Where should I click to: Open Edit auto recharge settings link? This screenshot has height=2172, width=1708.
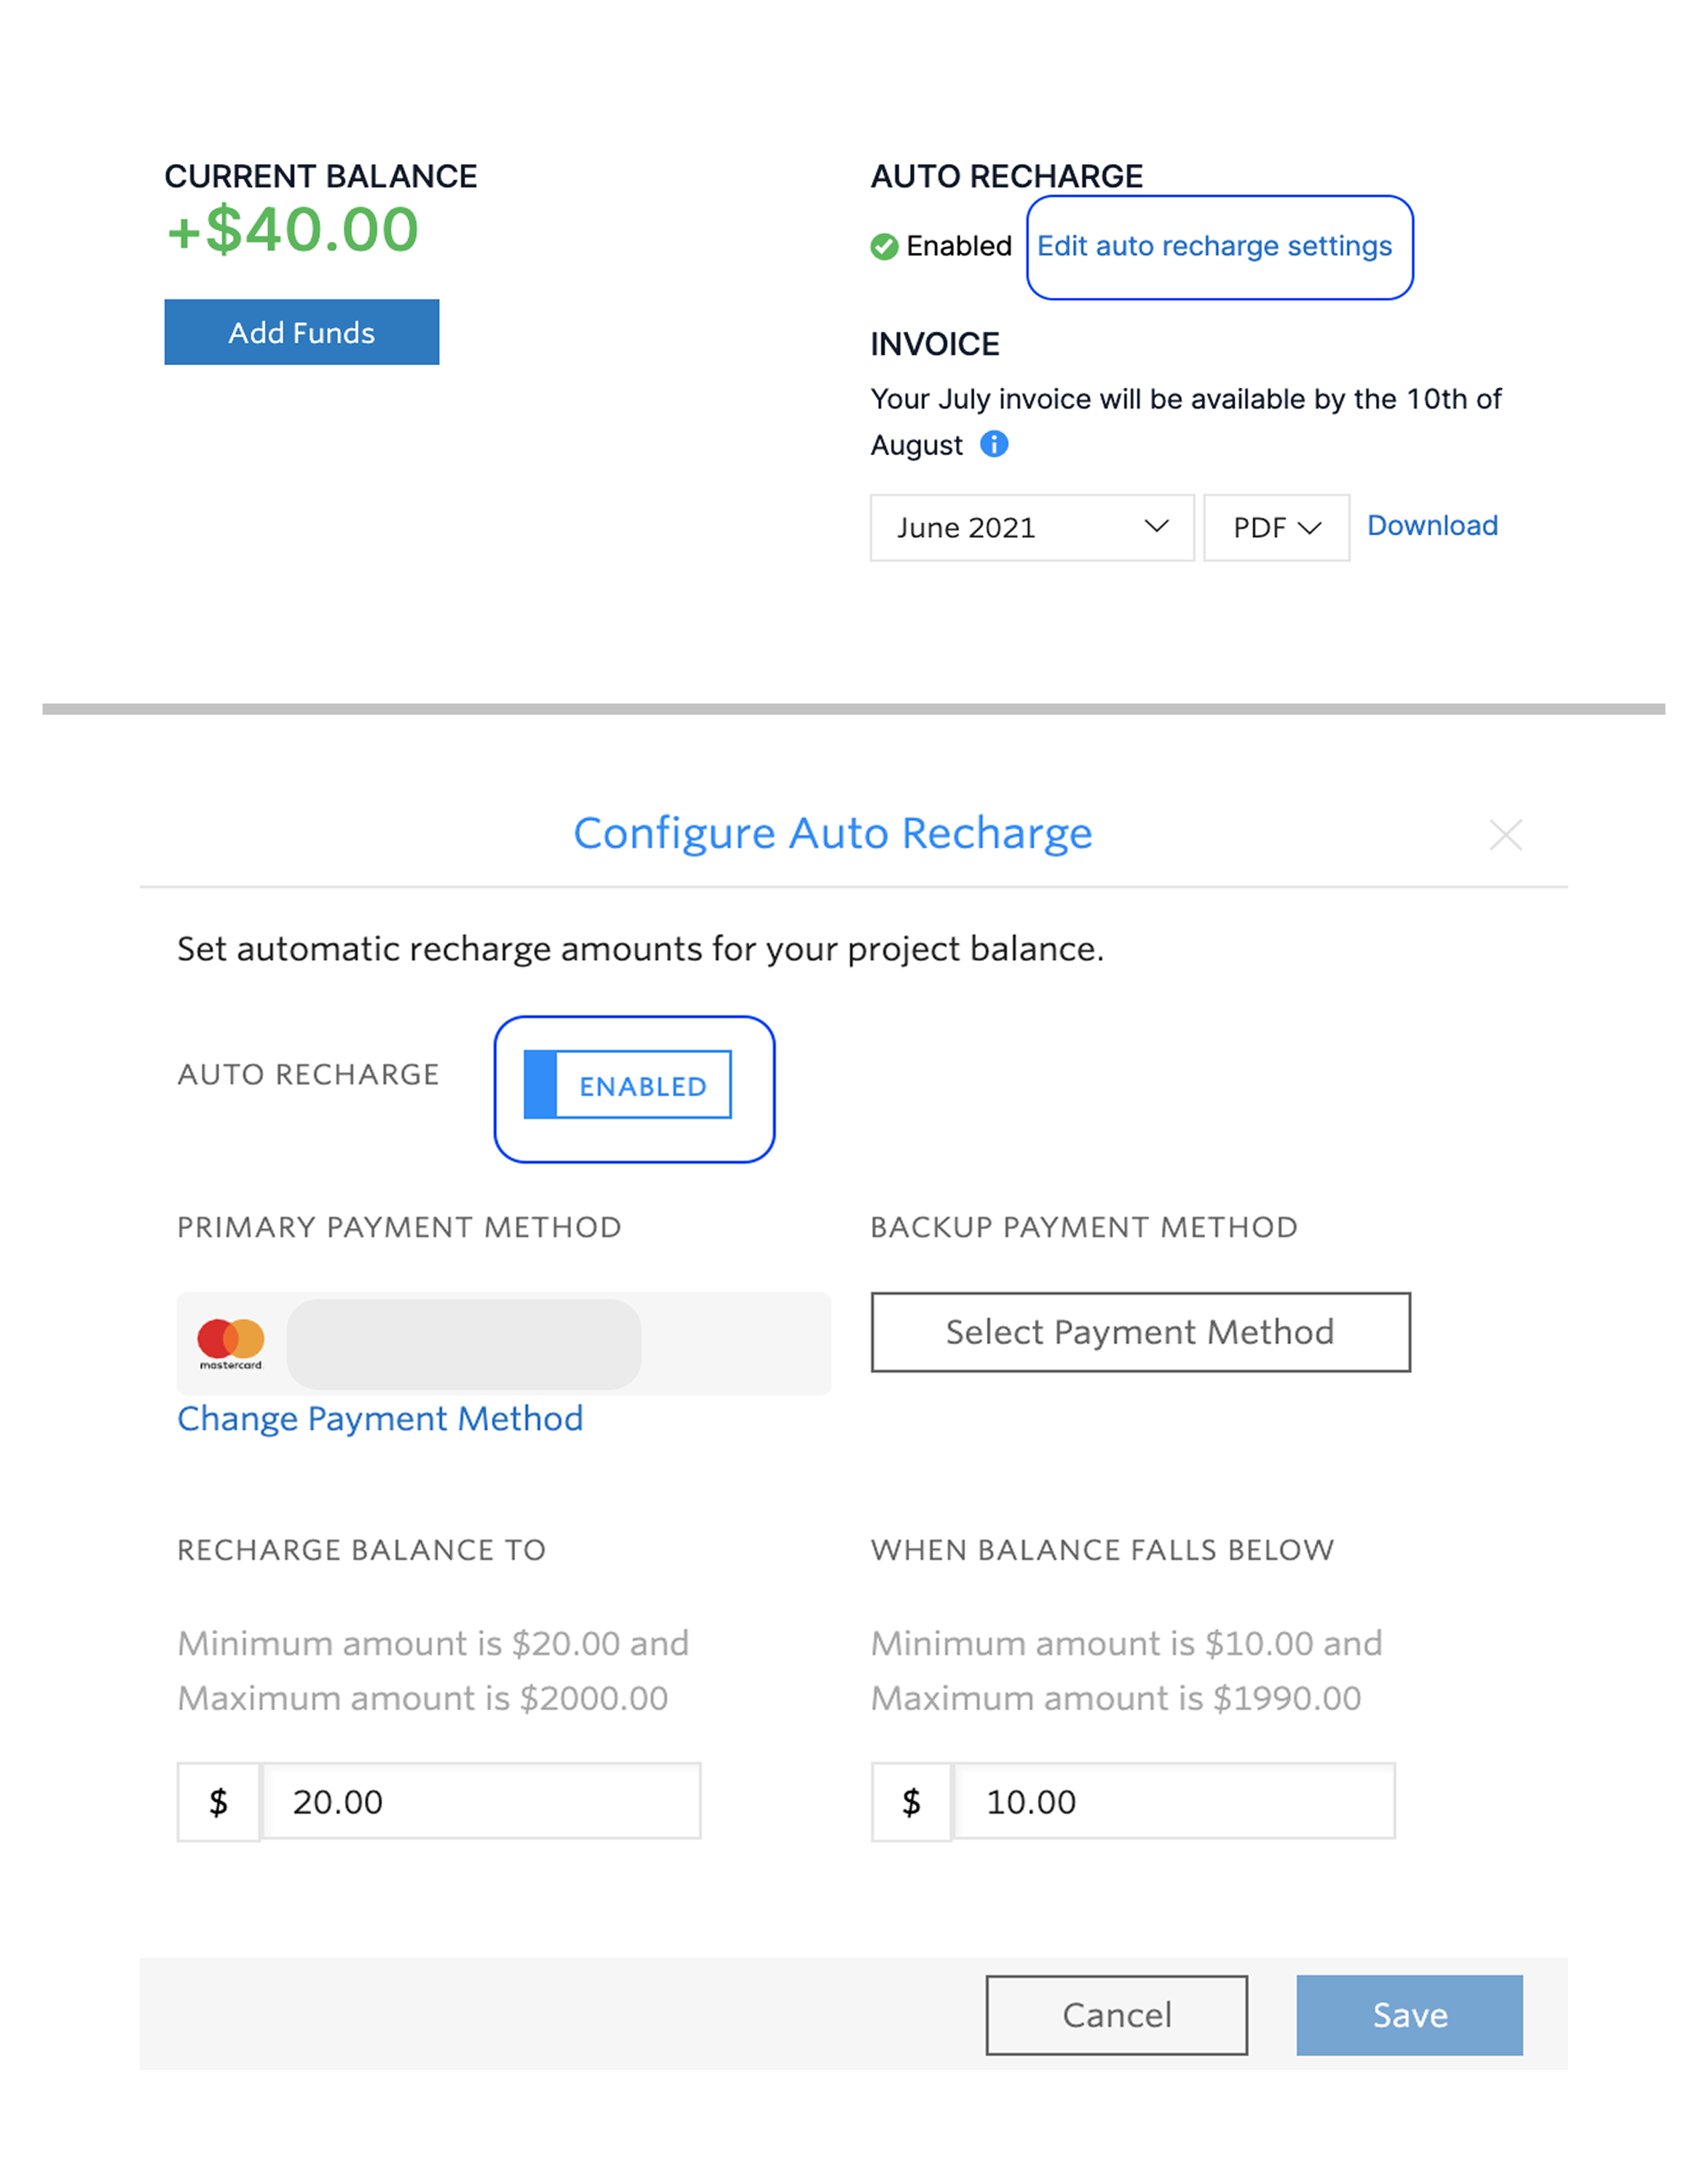(1214, 246)
